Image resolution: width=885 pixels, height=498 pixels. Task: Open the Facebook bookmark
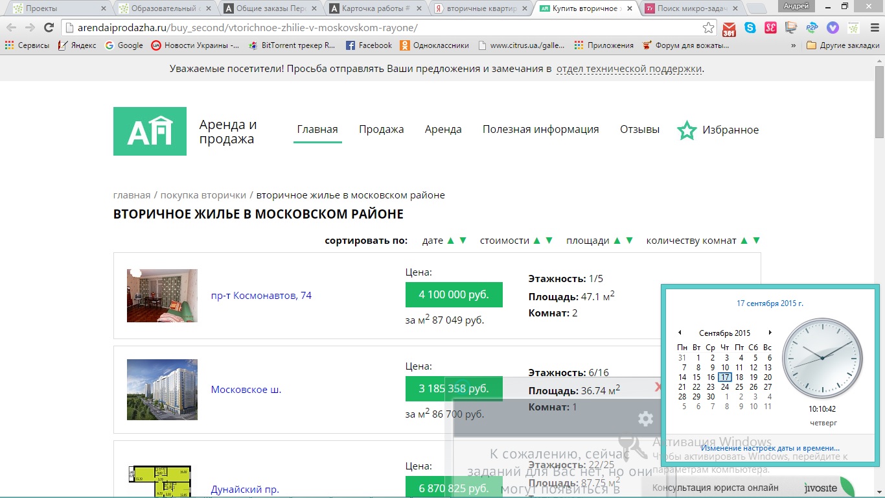click(x=369, y=45)
